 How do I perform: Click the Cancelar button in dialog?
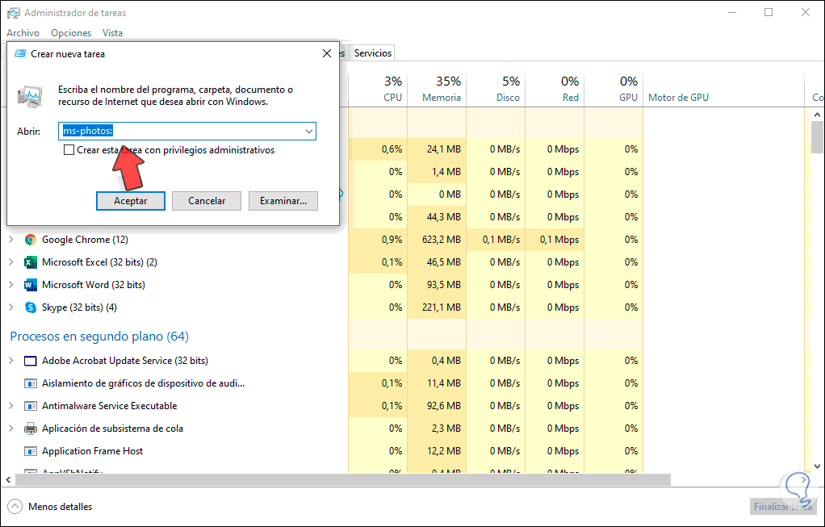pyautogui.click(x=207, y=201)
